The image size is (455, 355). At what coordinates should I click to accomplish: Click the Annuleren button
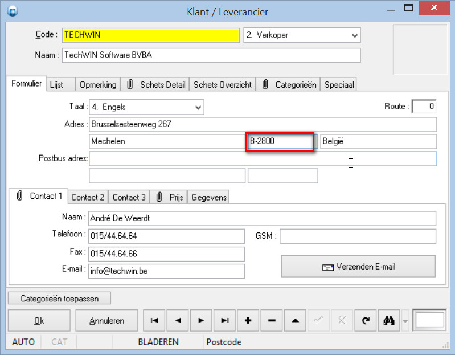pyautogui.click(x=107, y=320)
